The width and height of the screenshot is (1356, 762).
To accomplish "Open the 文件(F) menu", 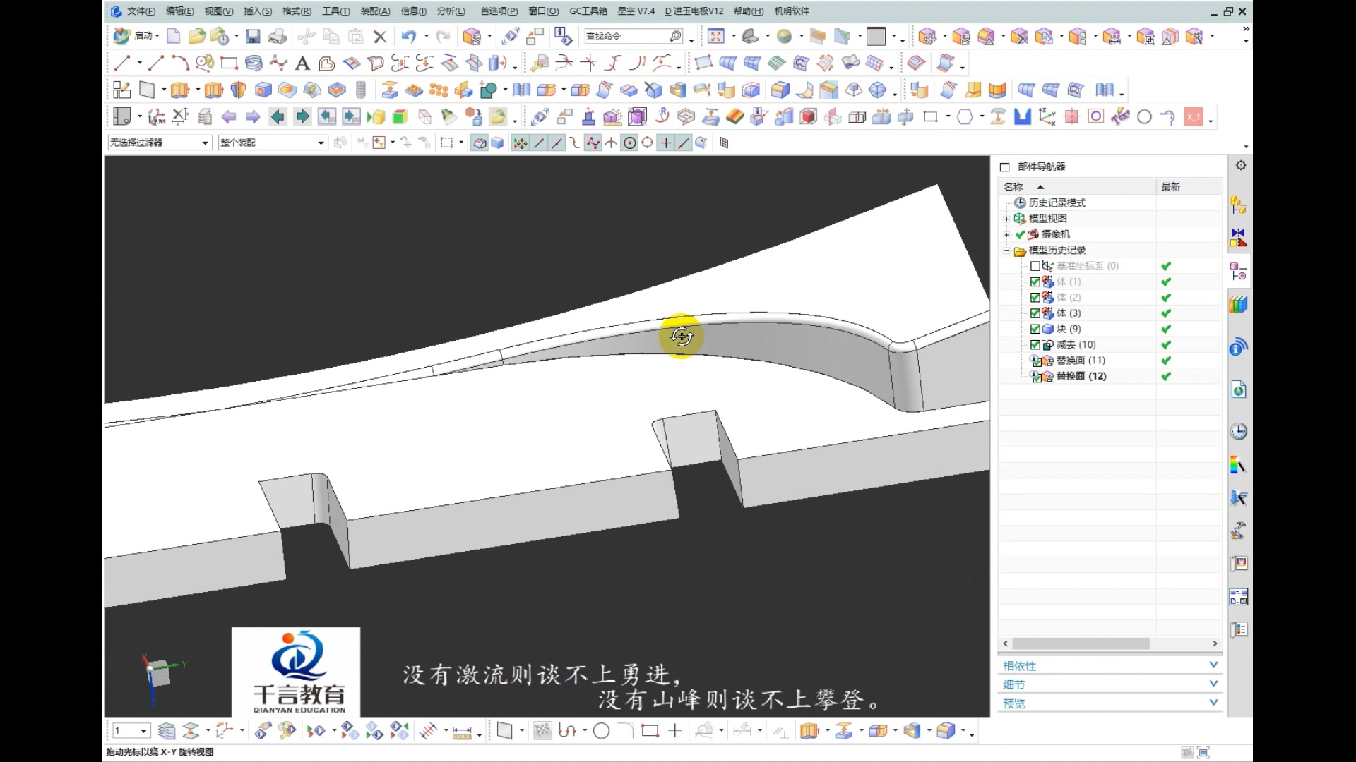I will click(x=141, y=11).
